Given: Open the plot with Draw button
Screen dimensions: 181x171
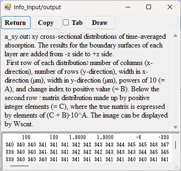Looking at the screenshot, I should tap(100, 23).
